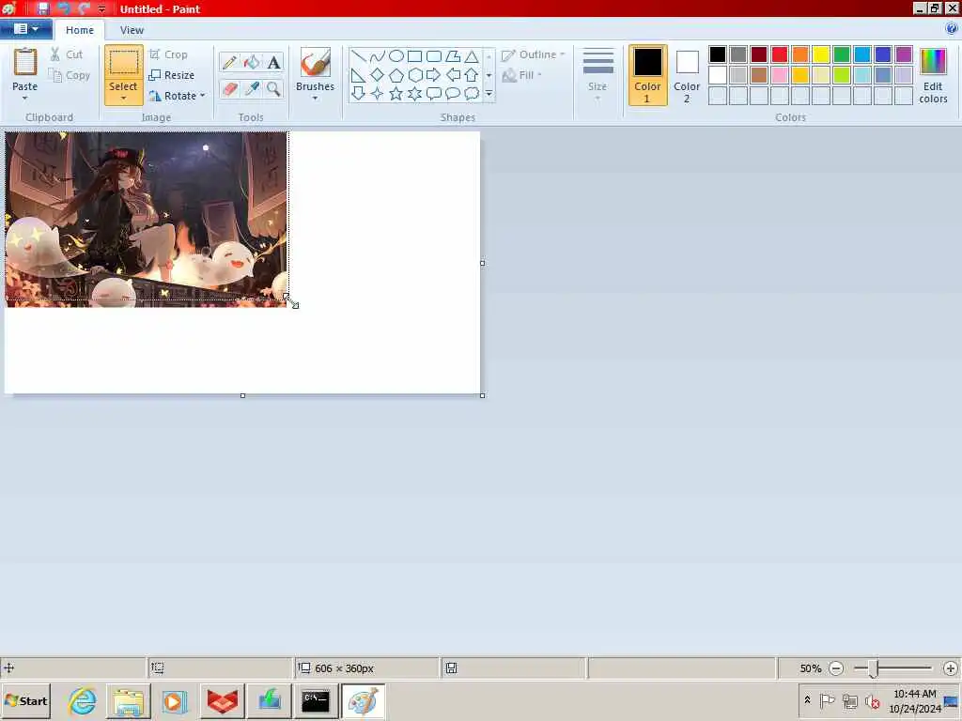Choose the Rectangle shape
Image resolution: width=962 pixels, height=721 pixels.
click(414, 56)
